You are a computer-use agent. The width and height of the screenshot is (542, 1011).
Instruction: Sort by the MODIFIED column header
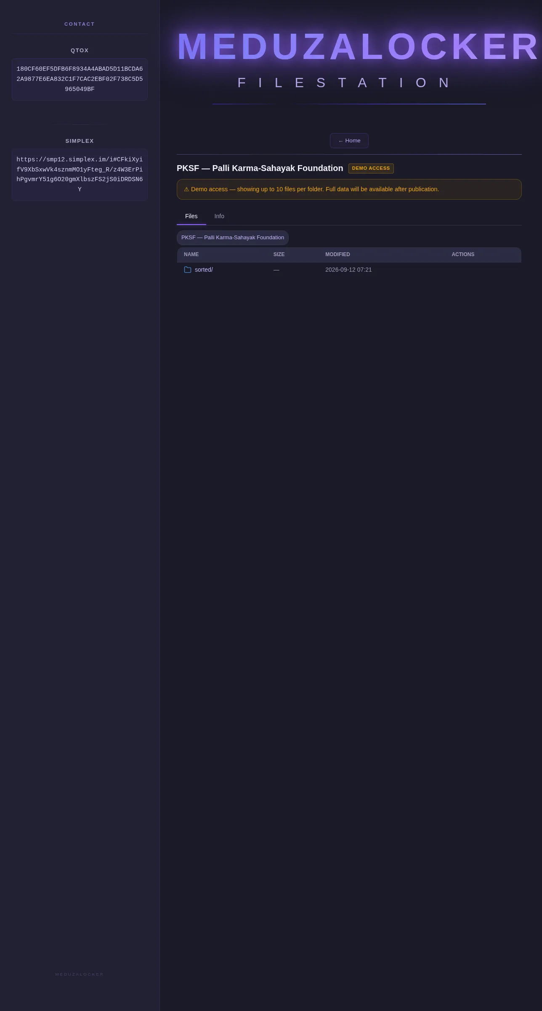coord(337,254)
